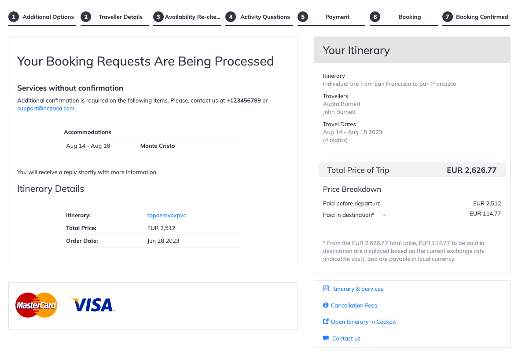Click the Contact us chat bubble icon

pos(326,338)
